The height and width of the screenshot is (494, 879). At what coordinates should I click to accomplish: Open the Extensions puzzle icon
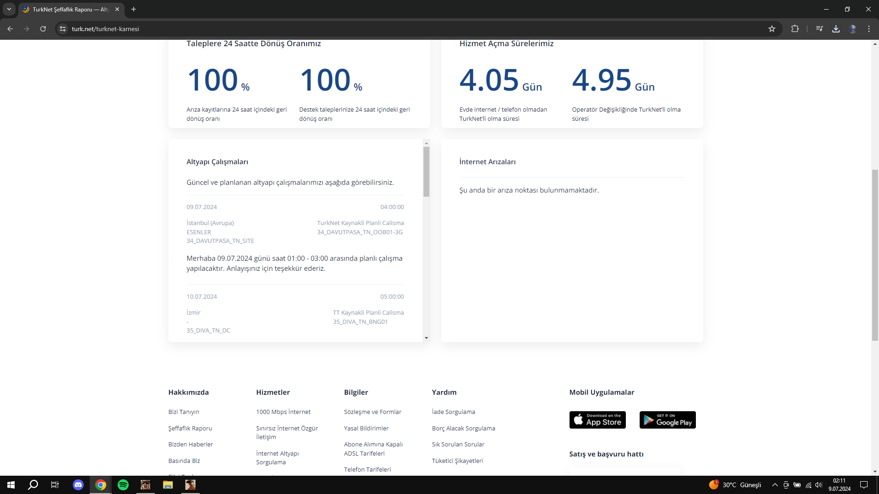(795, 29)
